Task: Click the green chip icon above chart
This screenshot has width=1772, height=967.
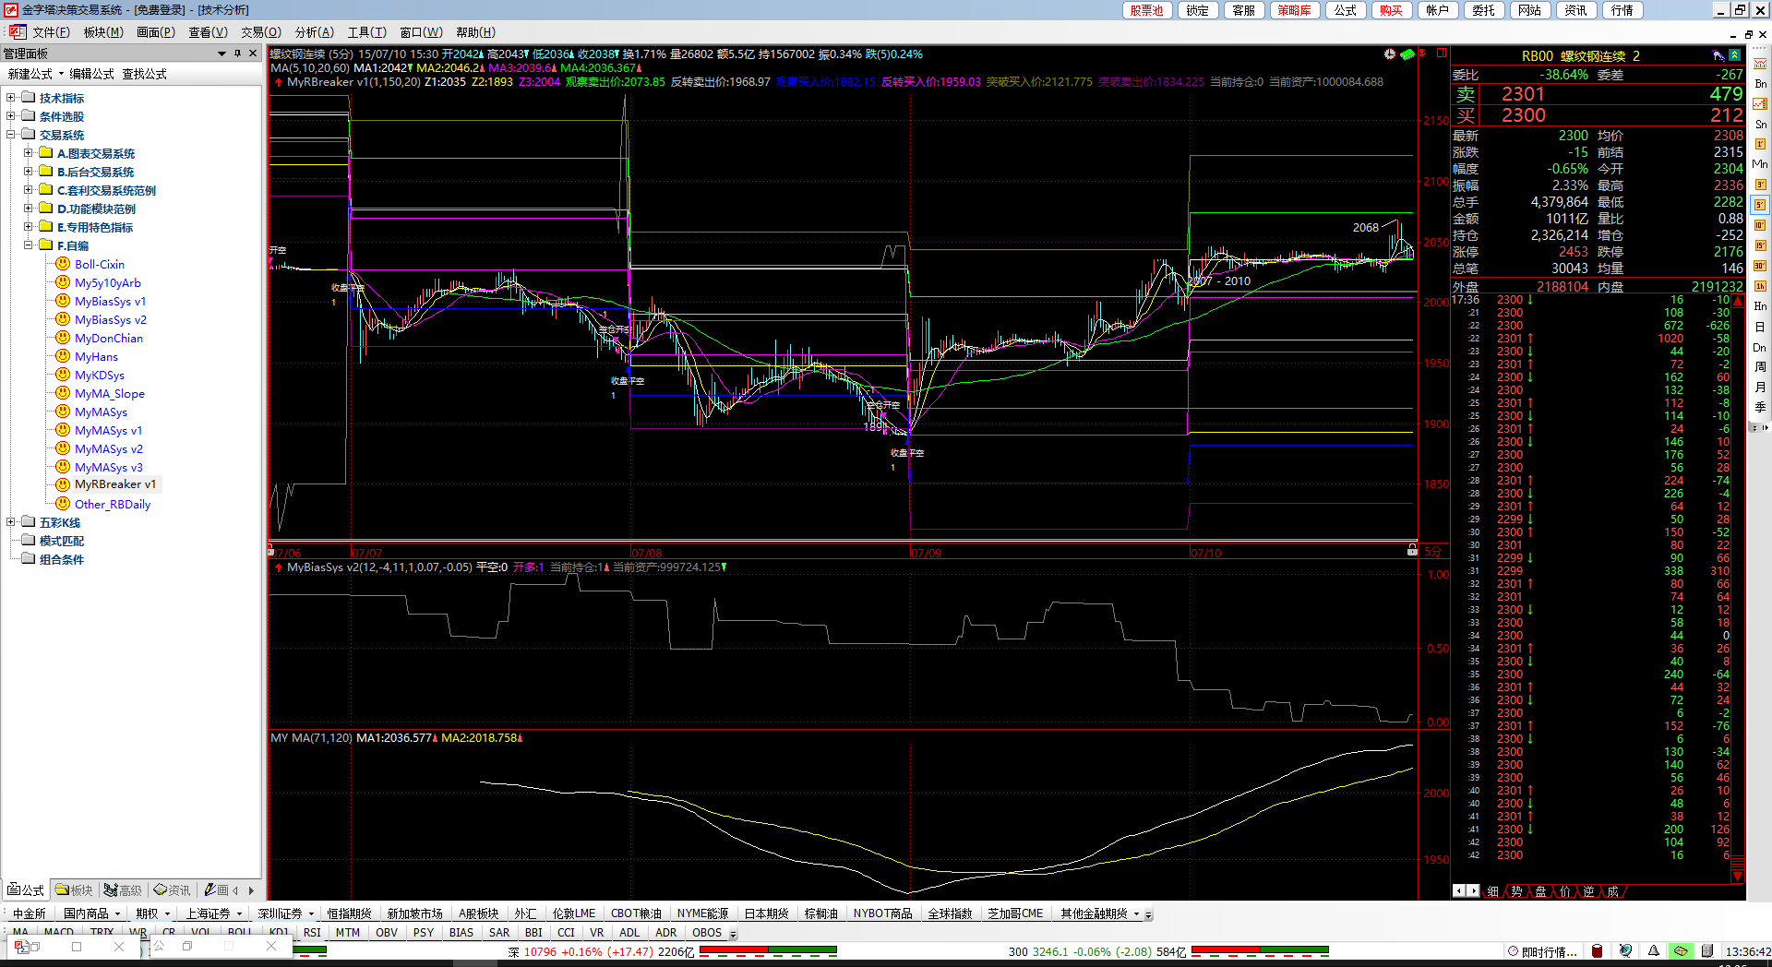Action: click(1407, 54)
